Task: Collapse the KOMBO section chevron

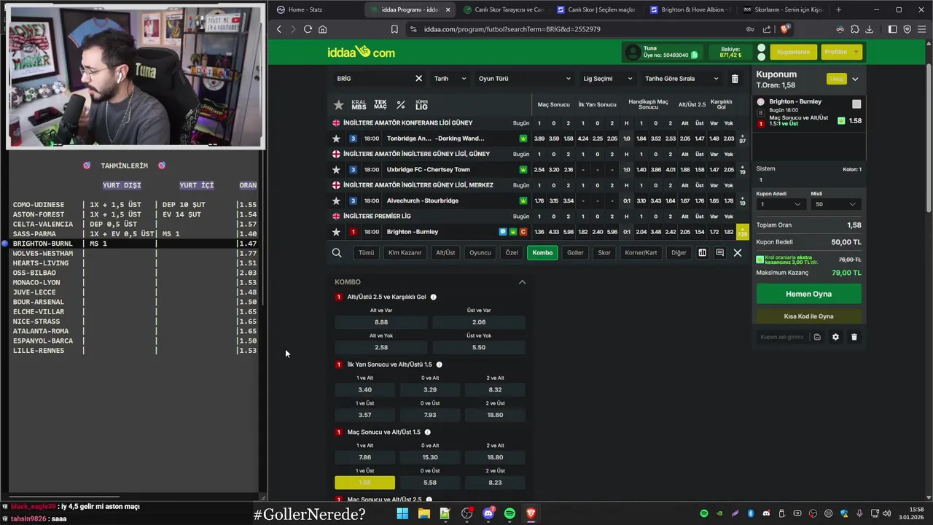Action: tap(522, 282)
